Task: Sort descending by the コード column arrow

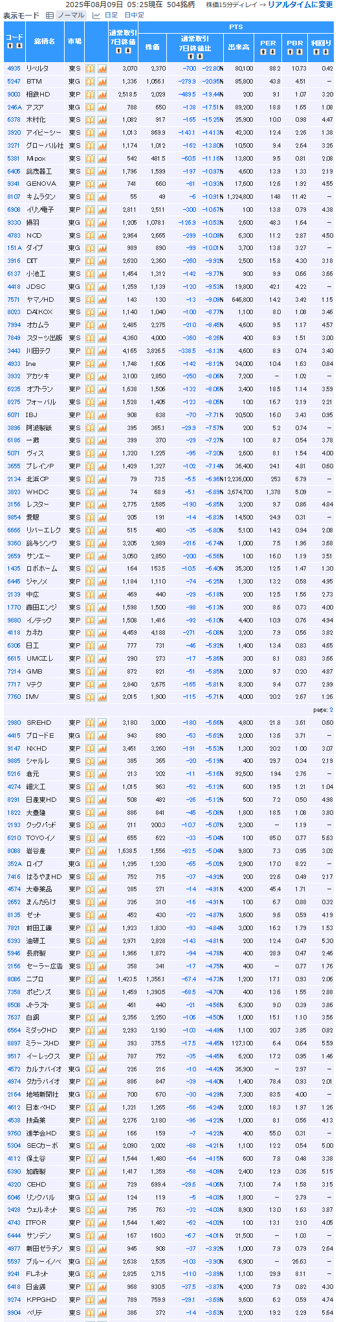Action: pyautogui.click(x=19, y=46)
